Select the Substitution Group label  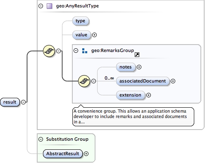[x=67, y=139]
